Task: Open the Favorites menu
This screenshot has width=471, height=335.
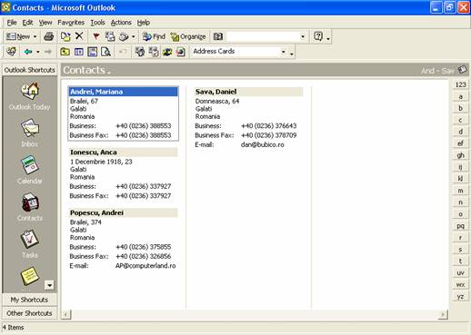Action: coord(71,23)
